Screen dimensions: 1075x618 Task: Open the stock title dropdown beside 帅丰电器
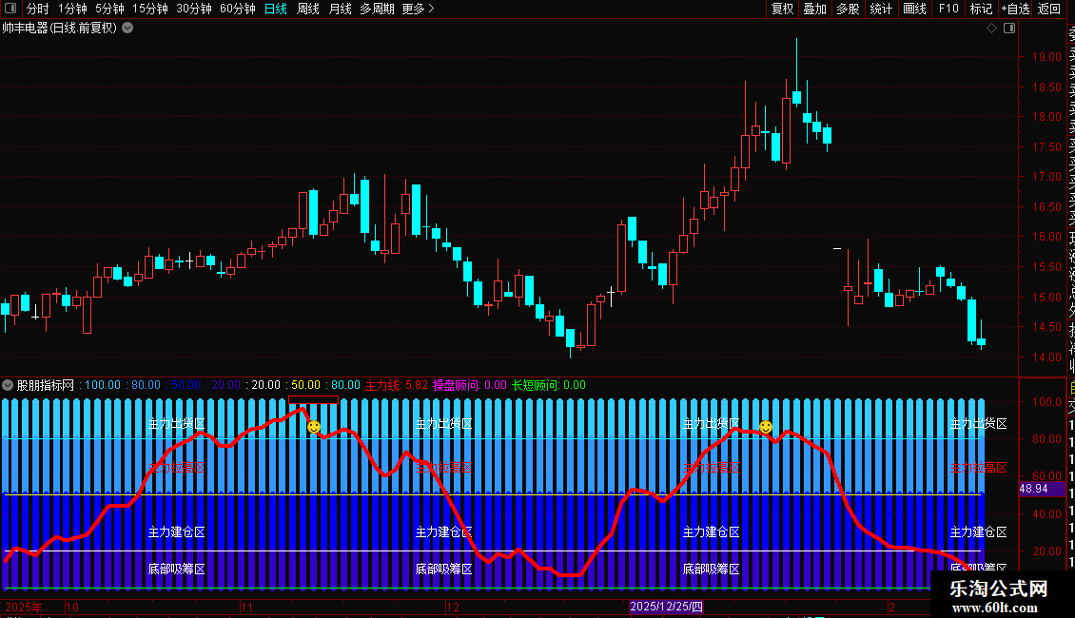[x=127, y=29]
